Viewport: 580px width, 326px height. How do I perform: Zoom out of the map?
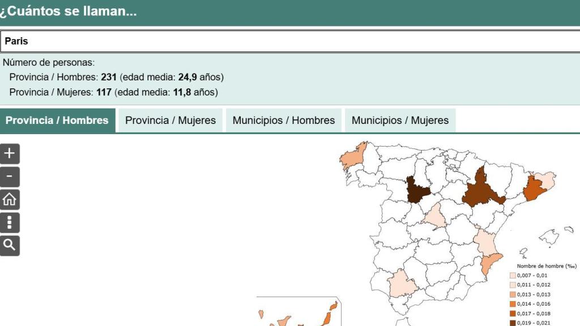click(x=10, y=177)
